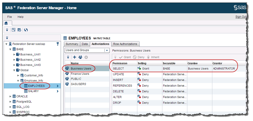Sort by Grantee column header
Image resolution: width=253 pixels, height=121 pixels.
pos(200,63)
